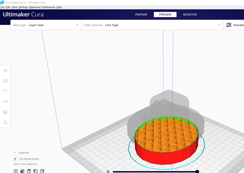Collapse the Object list
This screenshot has height=173, width=244.
(x=15, y=152)
